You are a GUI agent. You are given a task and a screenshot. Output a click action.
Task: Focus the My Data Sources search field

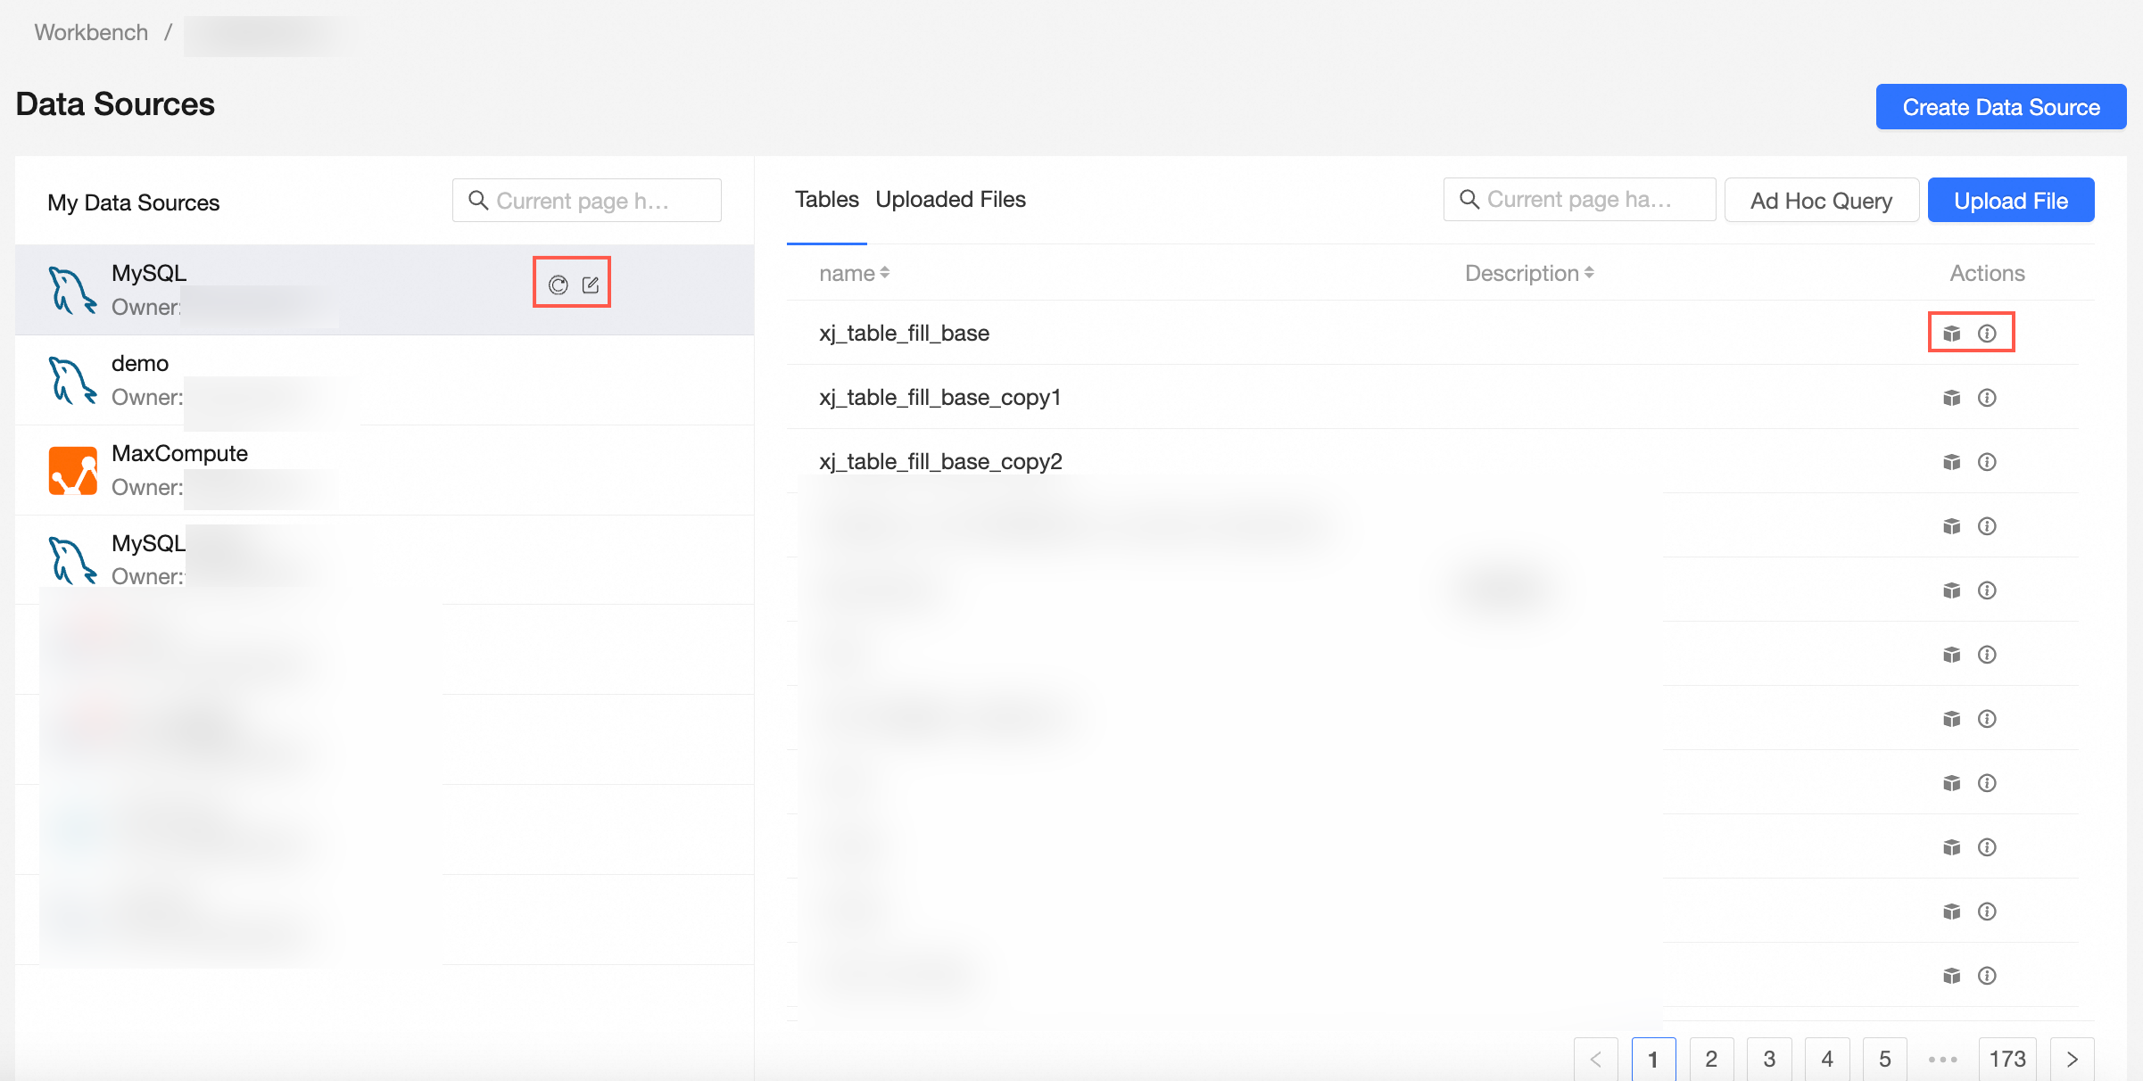[x=587, y=201]
